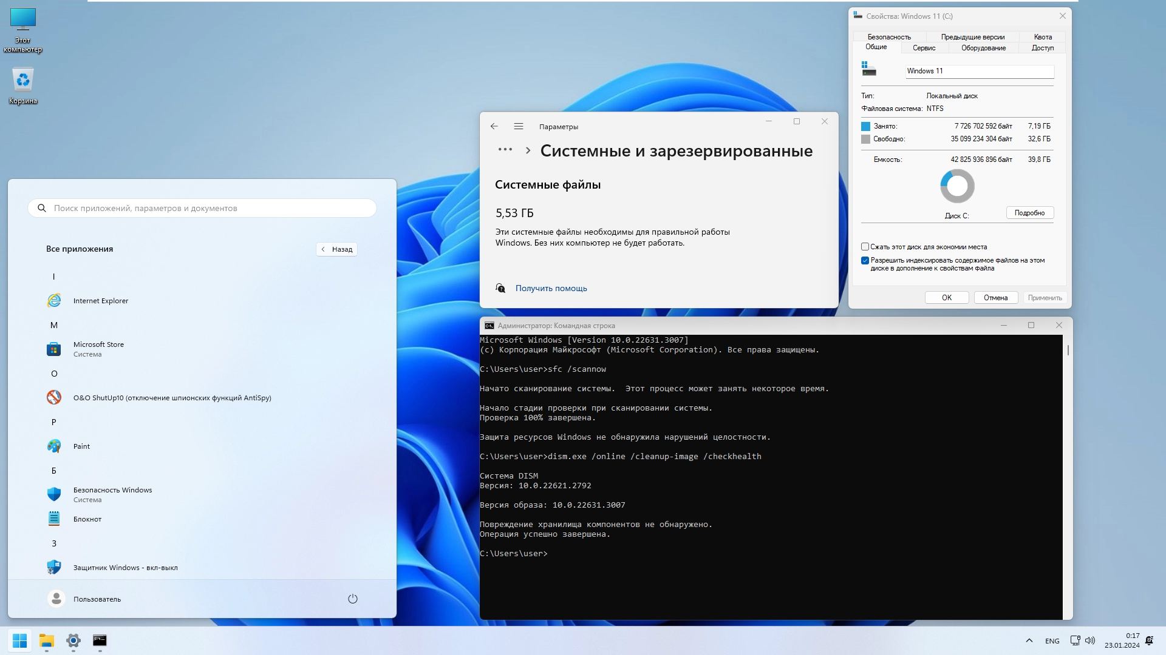Open File Explorer from the taskbar

pos(47,641)
